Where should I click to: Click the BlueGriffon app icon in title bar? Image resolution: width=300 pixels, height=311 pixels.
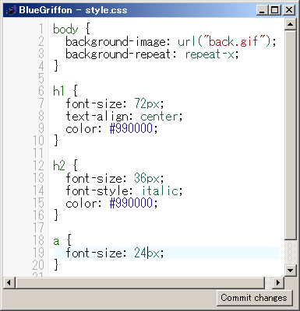(11, 10)
